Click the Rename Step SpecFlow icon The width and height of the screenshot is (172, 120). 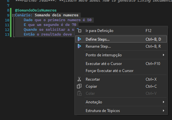coord(79,46)
